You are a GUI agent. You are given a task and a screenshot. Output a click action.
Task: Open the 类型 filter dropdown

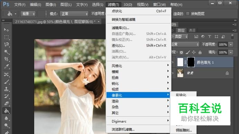click(x=180, y=37)
